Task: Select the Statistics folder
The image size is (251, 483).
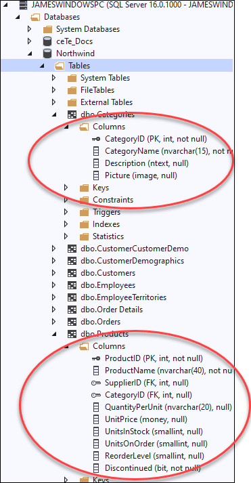Action: pyautogui.click(x=108, y=236)
